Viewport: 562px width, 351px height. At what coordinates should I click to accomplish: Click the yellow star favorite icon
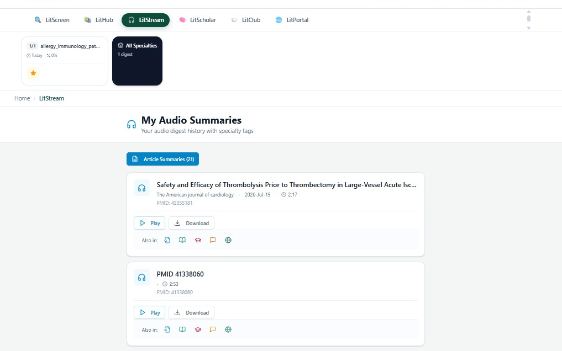(x=33, y=73)
